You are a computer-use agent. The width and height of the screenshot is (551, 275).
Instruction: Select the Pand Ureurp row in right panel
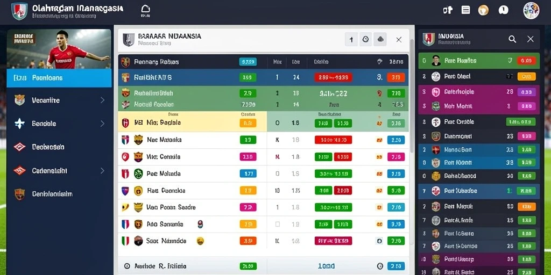(x=479, y=259)
